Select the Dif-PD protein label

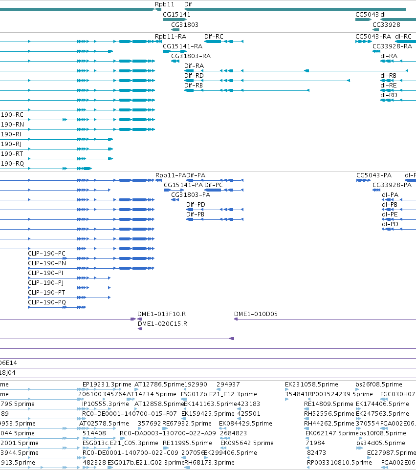click(196, 204)
